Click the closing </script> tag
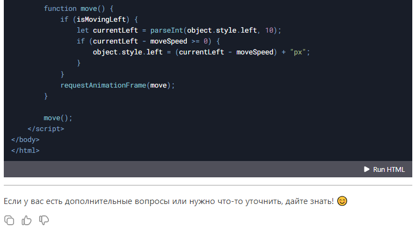Image resolution: width=415 pixels, height=229 pixels. pos(46,129)
